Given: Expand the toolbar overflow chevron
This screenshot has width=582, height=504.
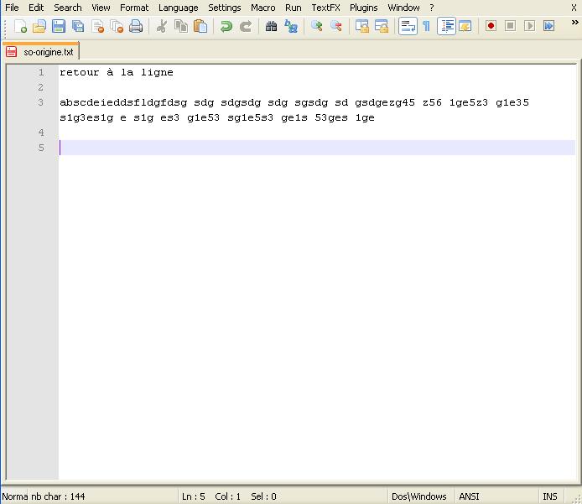Looking at the screenshot, I should click(574, 23).
